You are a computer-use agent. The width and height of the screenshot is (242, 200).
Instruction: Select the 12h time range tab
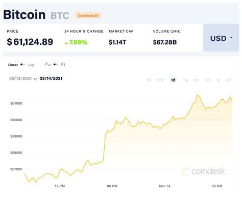click(160, 80)
